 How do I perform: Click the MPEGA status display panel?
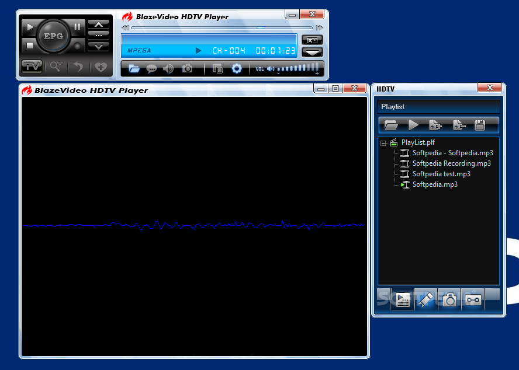209,46
